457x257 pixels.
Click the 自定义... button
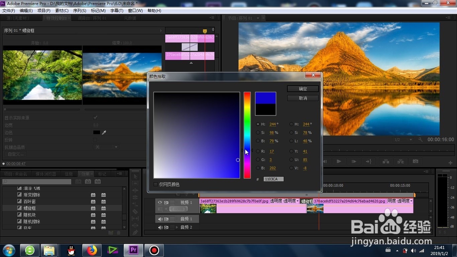coord(15,154)
